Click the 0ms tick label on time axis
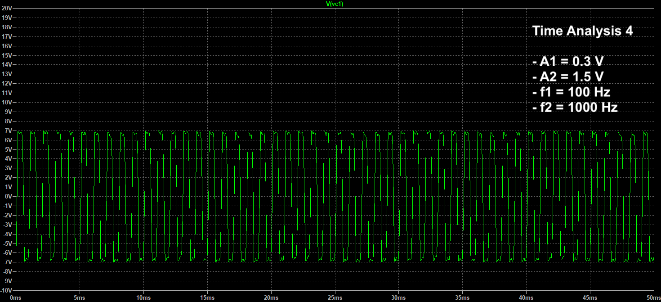 pos(15,297)
